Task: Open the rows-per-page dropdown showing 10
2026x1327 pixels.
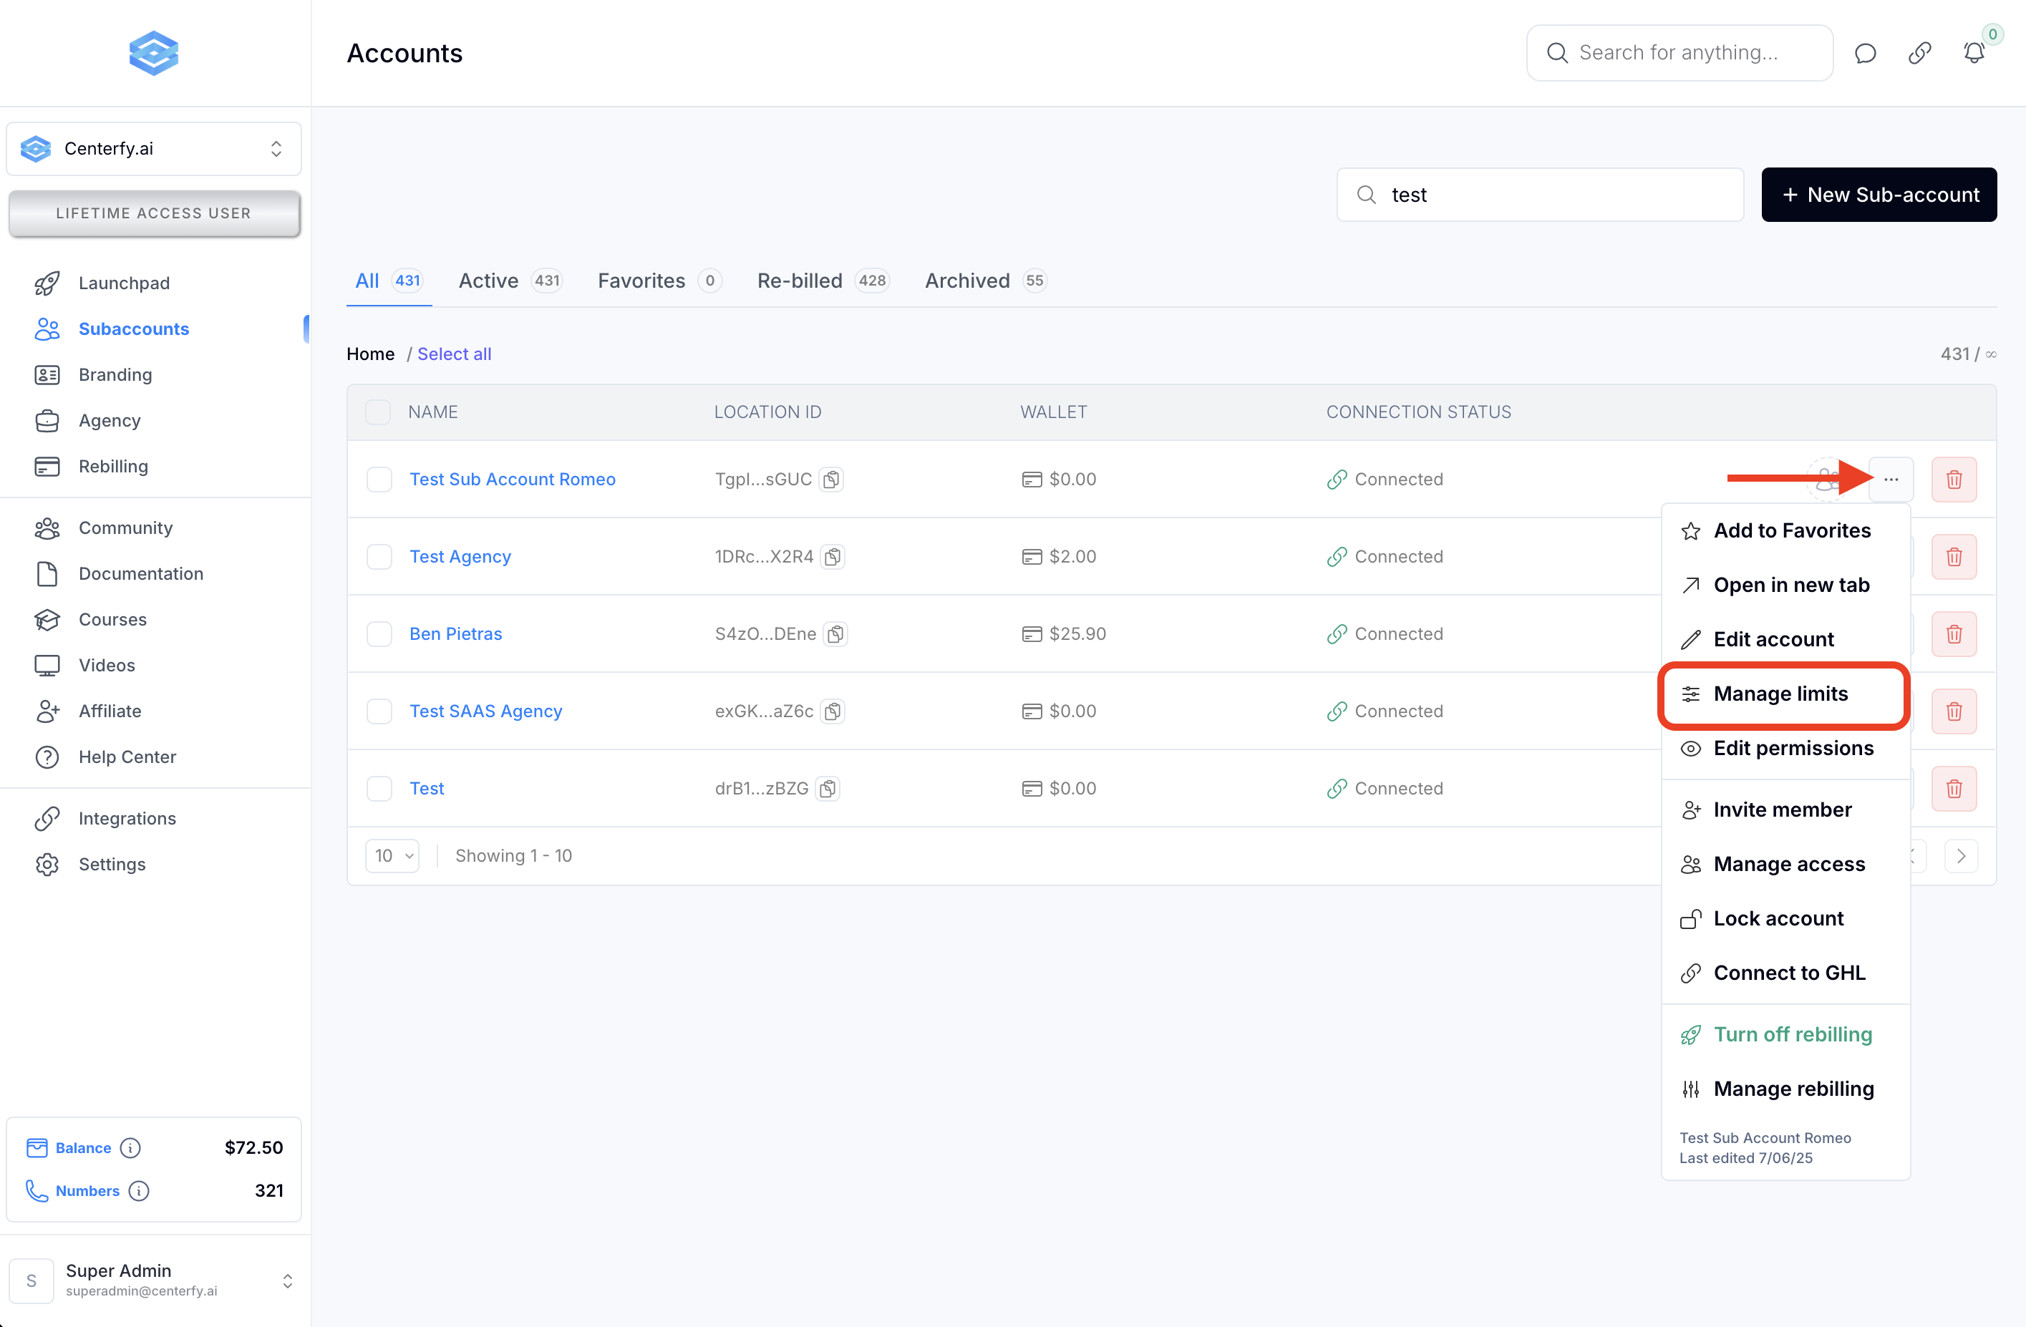Action: tap(392, 855)
